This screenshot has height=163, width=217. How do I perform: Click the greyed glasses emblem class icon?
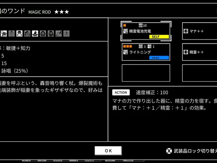coord(66,34)
